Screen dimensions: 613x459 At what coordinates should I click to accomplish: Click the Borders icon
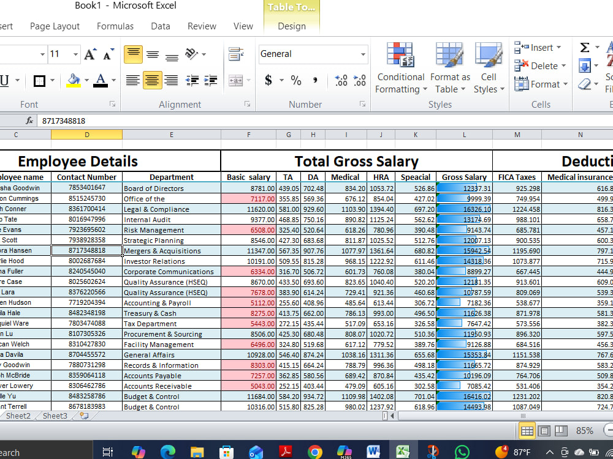pos(39,81)
